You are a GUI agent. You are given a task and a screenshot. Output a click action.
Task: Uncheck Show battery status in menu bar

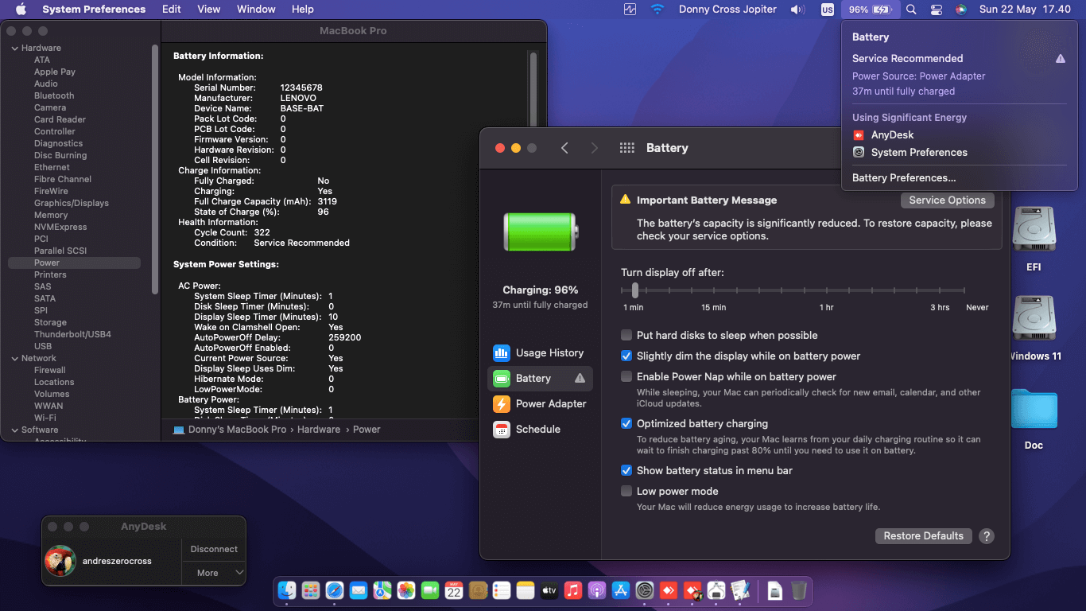click(x=626, y=471)
